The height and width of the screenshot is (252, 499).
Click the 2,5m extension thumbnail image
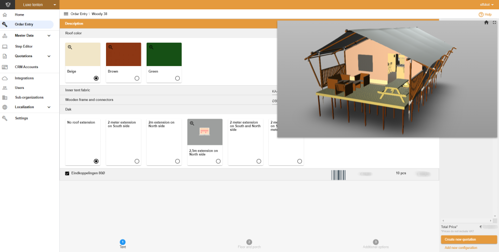pos(205,132)
